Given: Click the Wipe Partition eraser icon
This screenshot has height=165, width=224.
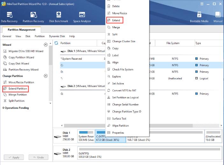Looking at the screenshot, I should coord(109,126).
